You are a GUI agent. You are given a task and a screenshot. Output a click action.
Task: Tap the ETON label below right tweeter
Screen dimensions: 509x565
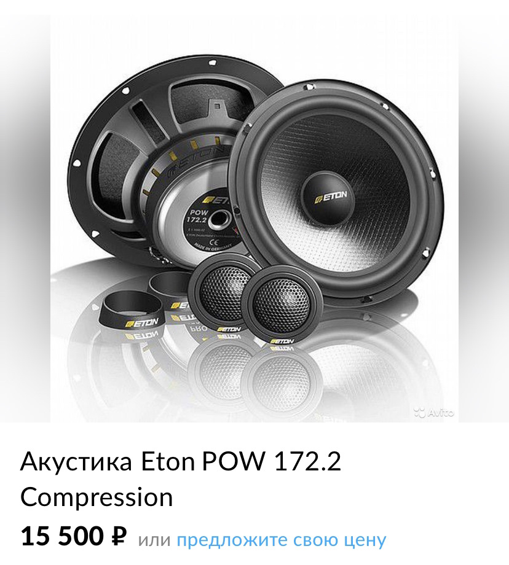[x=282, y=340]
